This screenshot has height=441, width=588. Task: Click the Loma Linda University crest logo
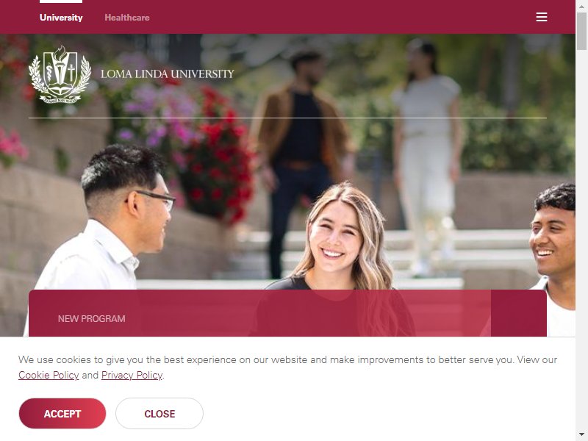coord(60,74)
